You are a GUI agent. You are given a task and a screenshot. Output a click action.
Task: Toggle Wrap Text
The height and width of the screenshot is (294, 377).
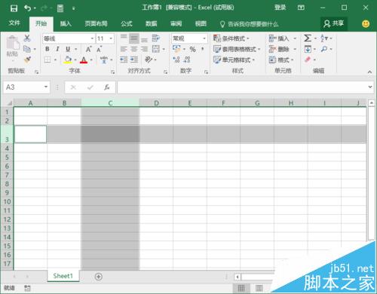click(x=156, y=38)
